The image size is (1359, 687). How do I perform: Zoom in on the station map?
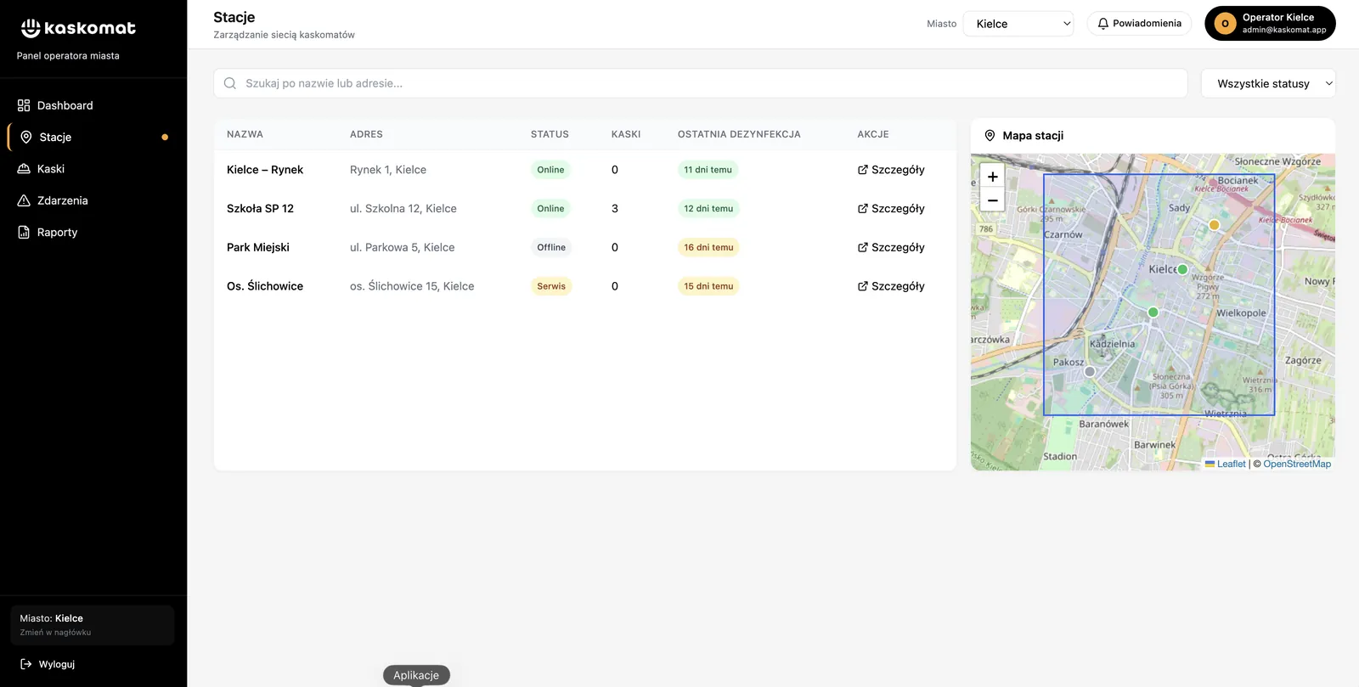click(992, 177)
